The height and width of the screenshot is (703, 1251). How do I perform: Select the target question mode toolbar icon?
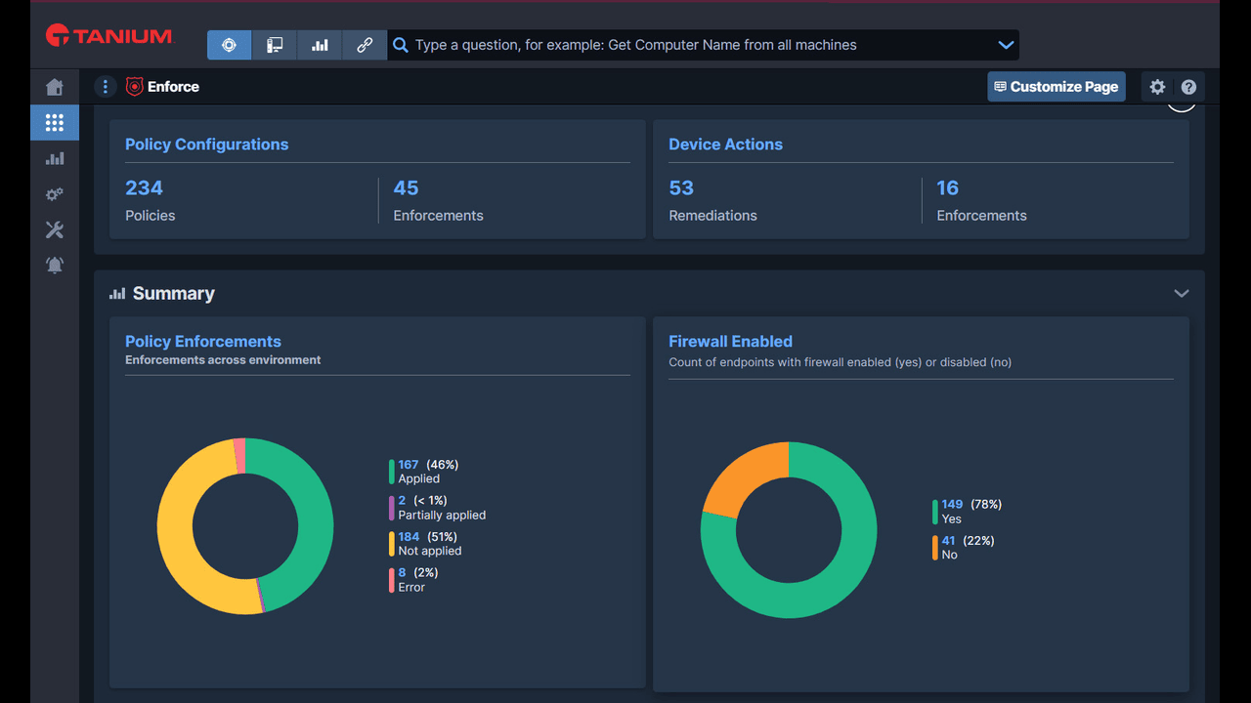[229, 45]
